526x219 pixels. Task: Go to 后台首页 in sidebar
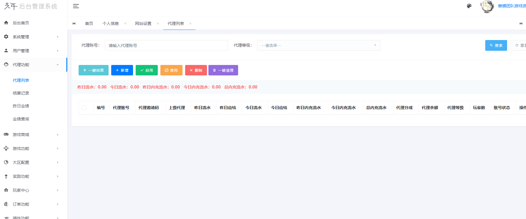[x=21, y=23]
